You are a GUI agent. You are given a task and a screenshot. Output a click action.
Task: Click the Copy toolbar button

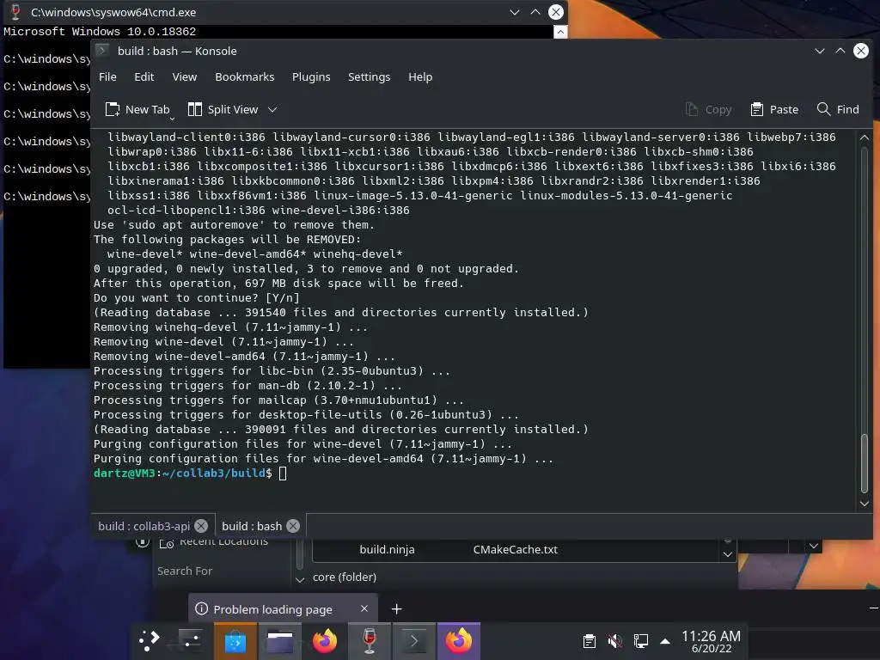[x=708, y=109]
